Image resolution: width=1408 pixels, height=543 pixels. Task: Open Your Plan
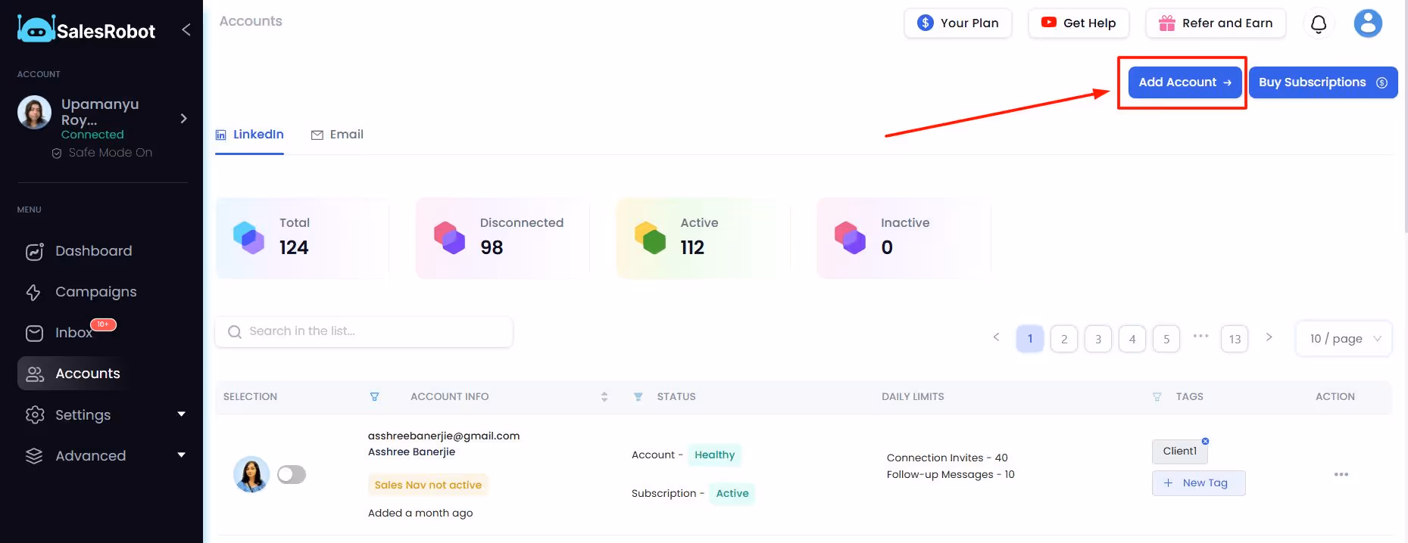tap(958, 23)
